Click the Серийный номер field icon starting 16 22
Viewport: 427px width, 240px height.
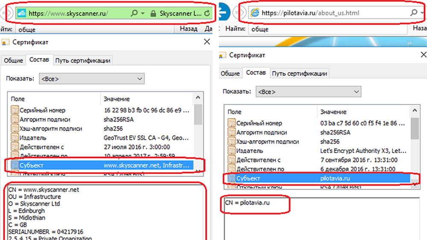point(15,110)
